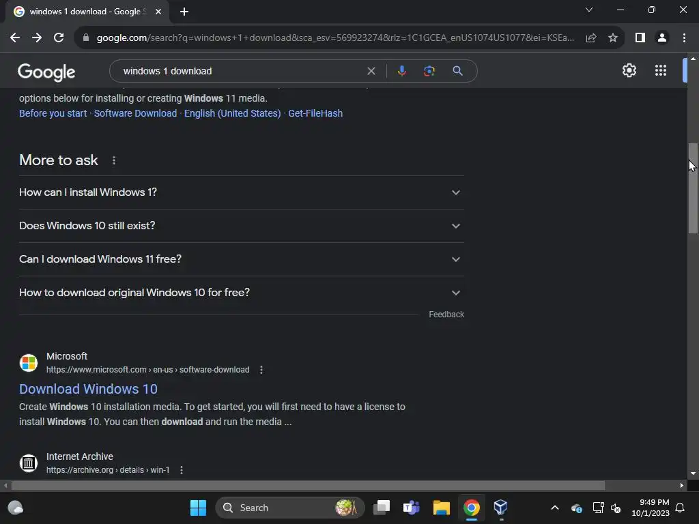The image size is (699, 524).
Task: Close the windows 1 download tab
Action: (158, 12)
